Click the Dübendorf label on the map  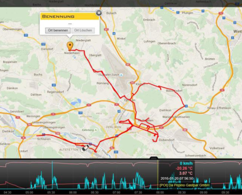(x=167, y=140)
